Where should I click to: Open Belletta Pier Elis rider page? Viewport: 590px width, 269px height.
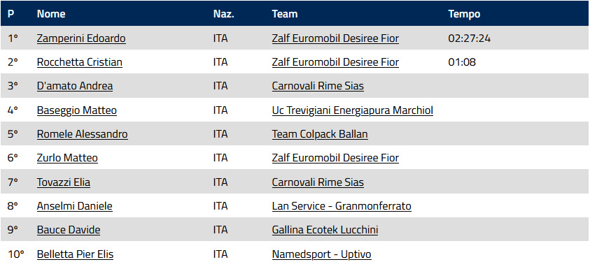[x=76, y=254]
